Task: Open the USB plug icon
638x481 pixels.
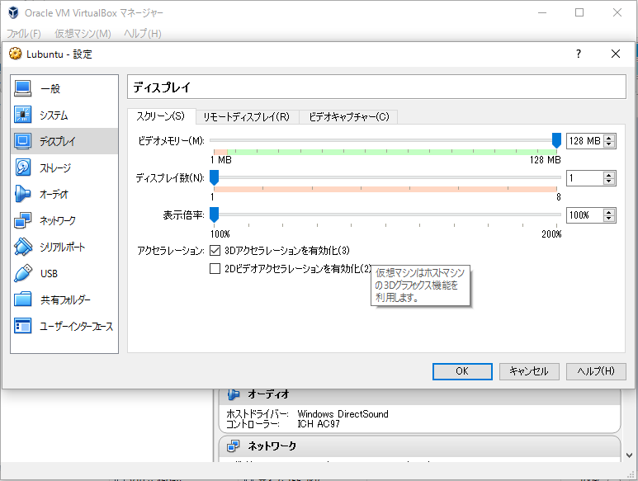Action: click(x=23, y=273)
